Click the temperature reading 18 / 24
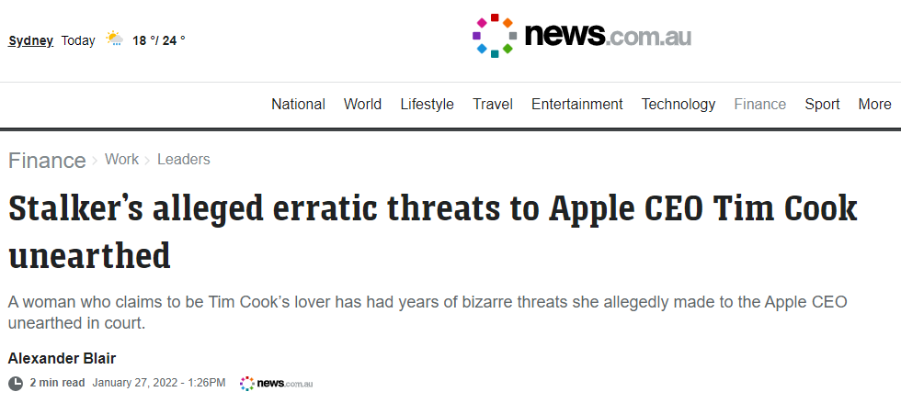This screenshot has width=901, height=403. (158, 40)
